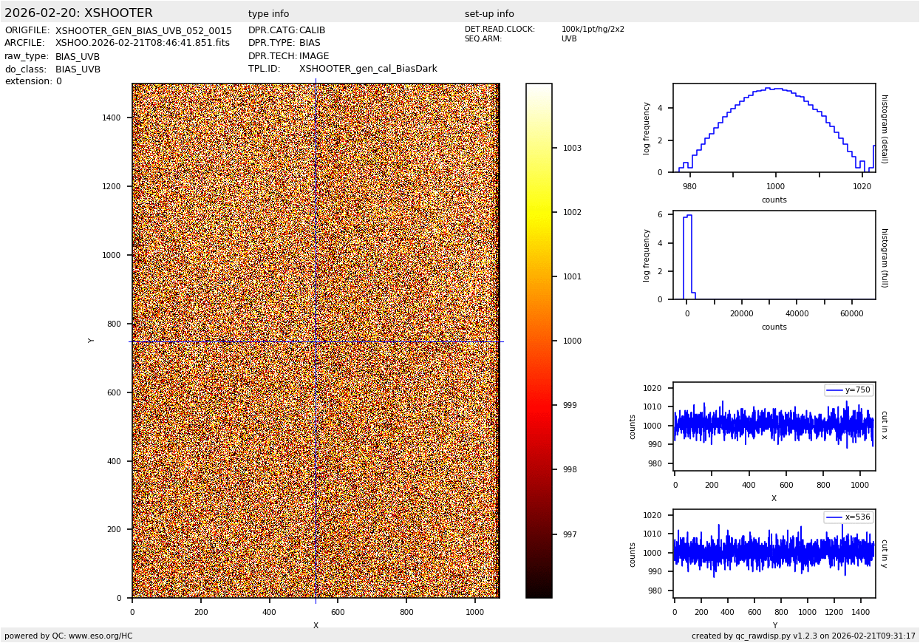Click the 'type info' header
This screenshot has width=920, height=643.
click(x=268, y=14)
